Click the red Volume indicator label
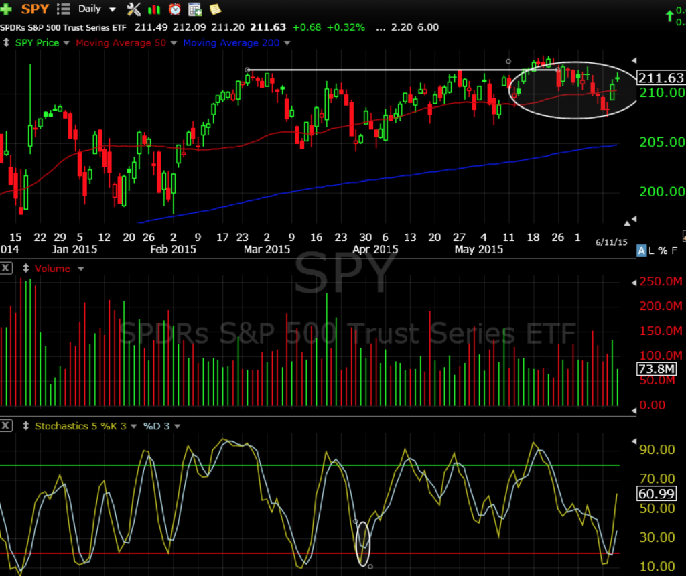Screen dimensions: 686x576 pyautogui.click(x=52, y=268)
